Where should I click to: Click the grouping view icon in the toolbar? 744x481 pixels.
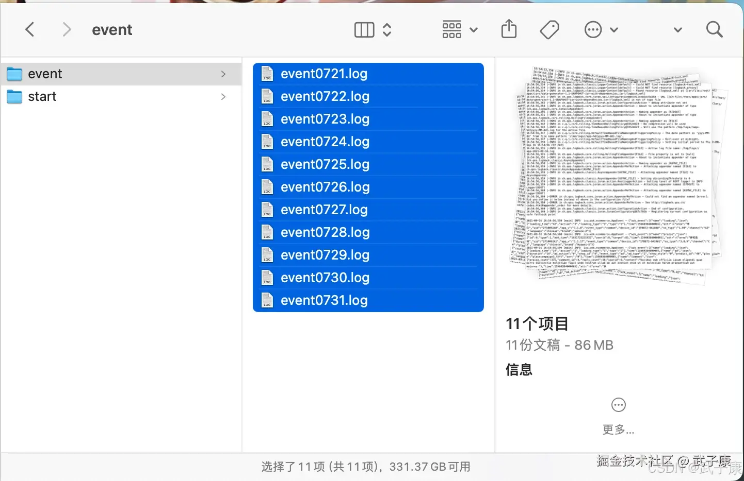pos(451,29)
